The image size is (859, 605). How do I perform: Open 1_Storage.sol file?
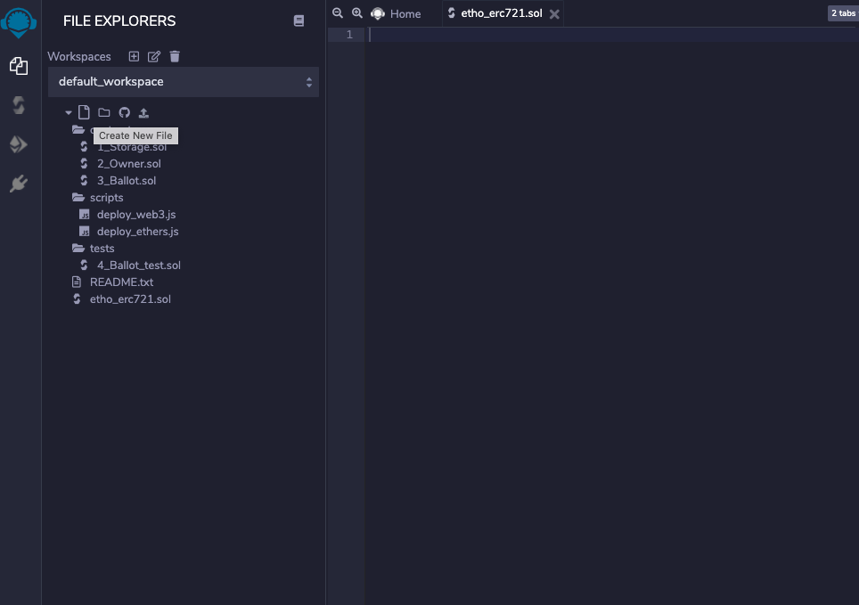[132, 147]
